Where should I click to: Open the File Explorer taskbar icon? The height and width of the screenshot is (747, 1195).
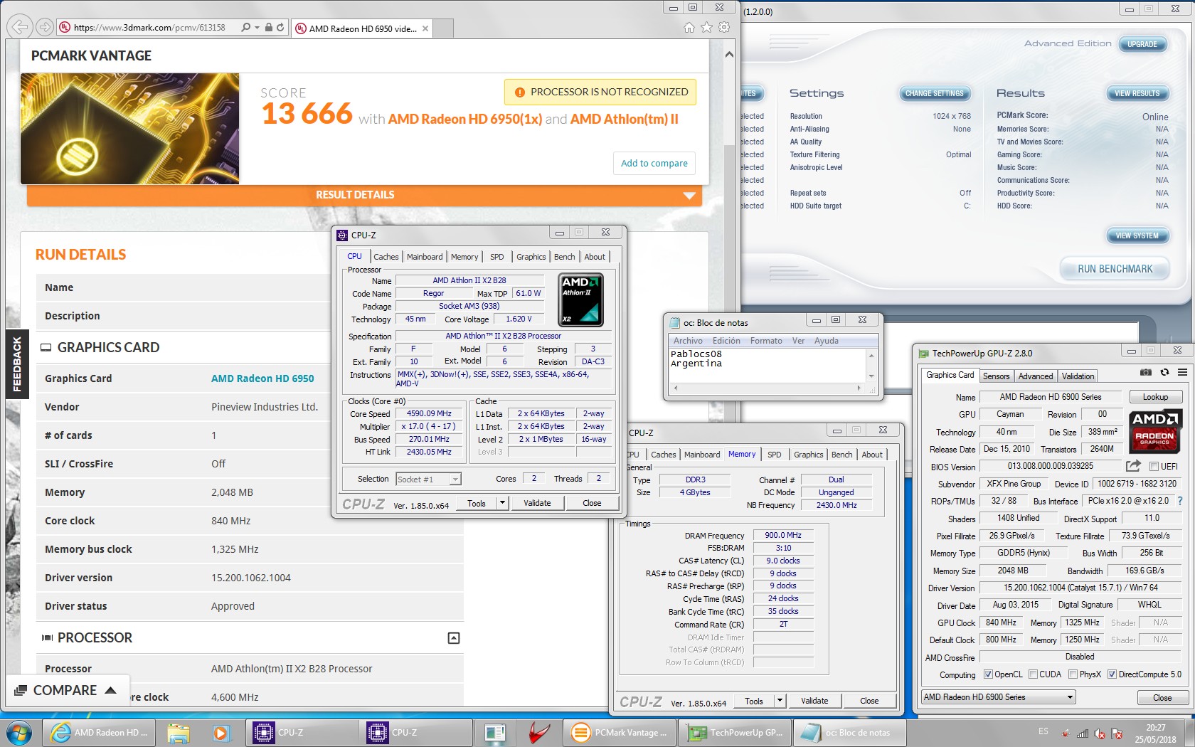point(179,732)
